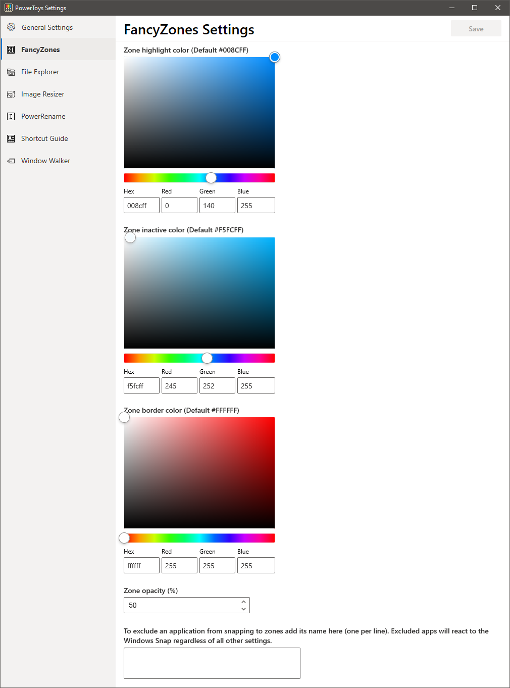Open Window Walker settings from sidebar
510x688 pixels.
[x=45, y=161]
